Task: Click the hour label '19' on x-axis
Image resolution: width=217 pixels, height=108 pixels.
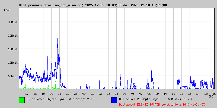Action: click(x=43, y=94)
